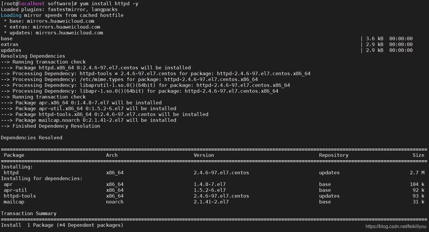
Task: Click the 'Arch' column header
Action: (x=112, y=155)
